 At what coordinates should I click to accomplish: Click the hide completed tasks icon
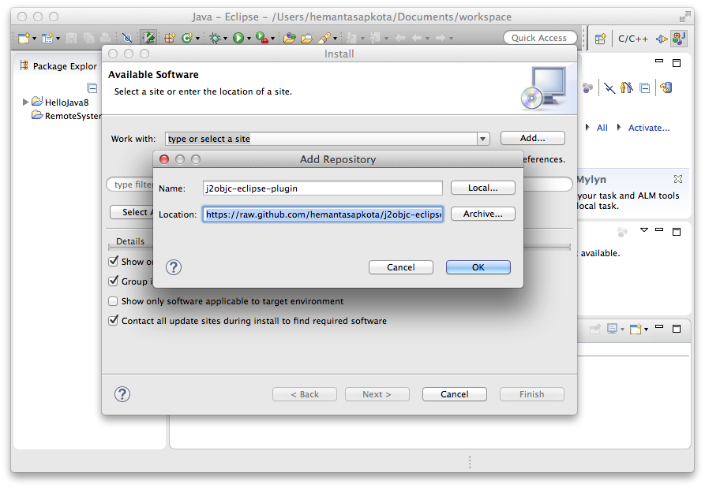pos(609,88)
